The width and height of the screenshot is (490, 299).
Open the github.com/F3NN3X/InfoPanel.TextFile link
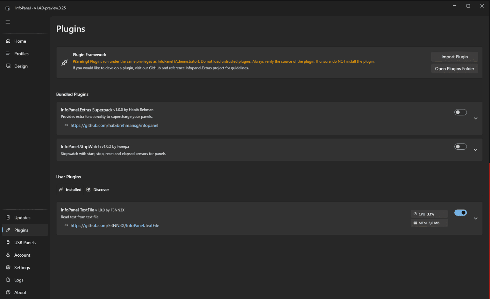pos(115,225)
